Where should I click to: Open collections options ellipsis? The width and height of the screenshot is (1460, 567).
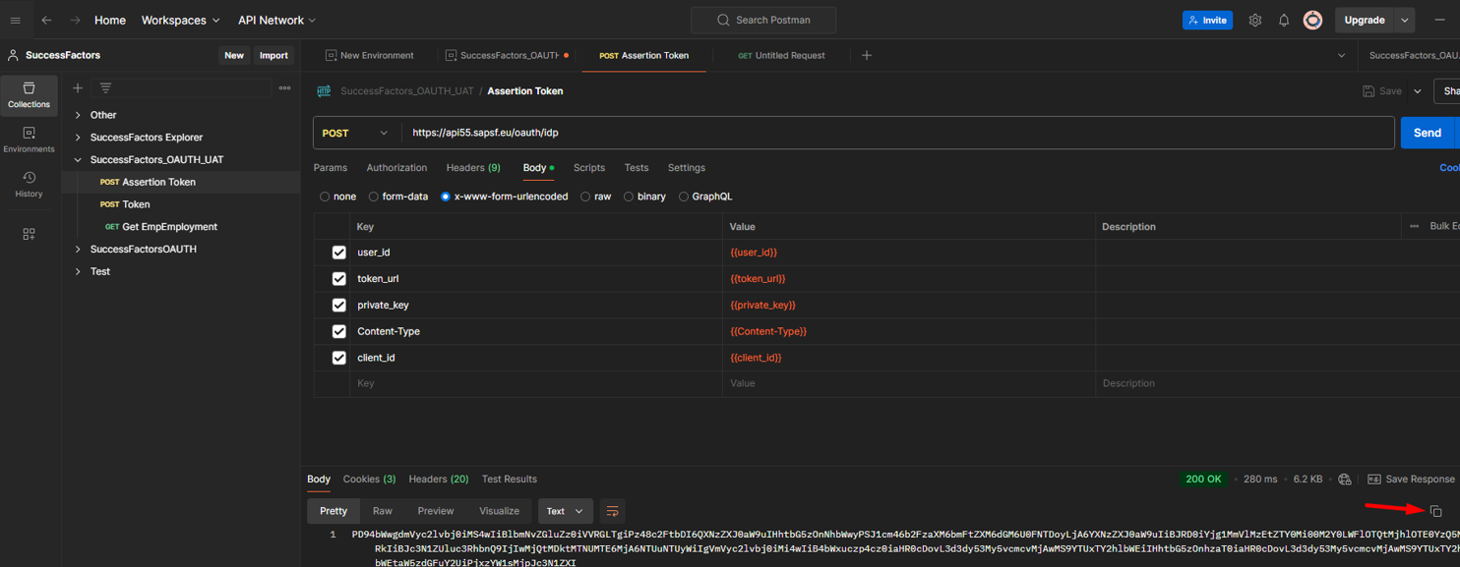(284, 87)
